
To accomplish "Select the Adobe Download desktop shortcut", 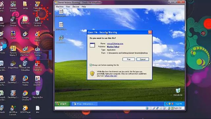I will point(38,81).
